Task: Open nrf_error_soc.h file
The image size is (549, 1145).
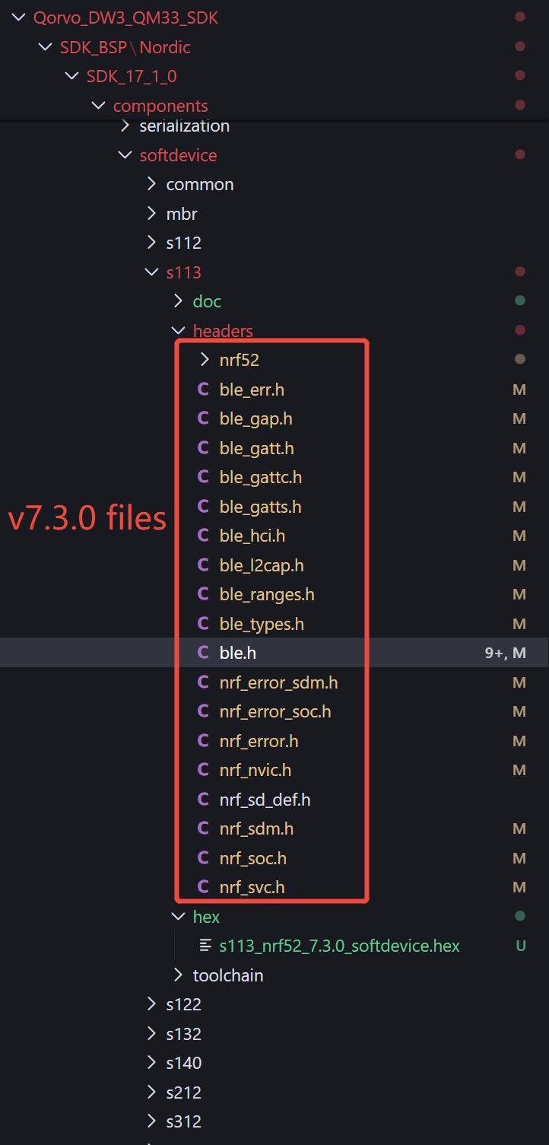Action: pos(275,711)
